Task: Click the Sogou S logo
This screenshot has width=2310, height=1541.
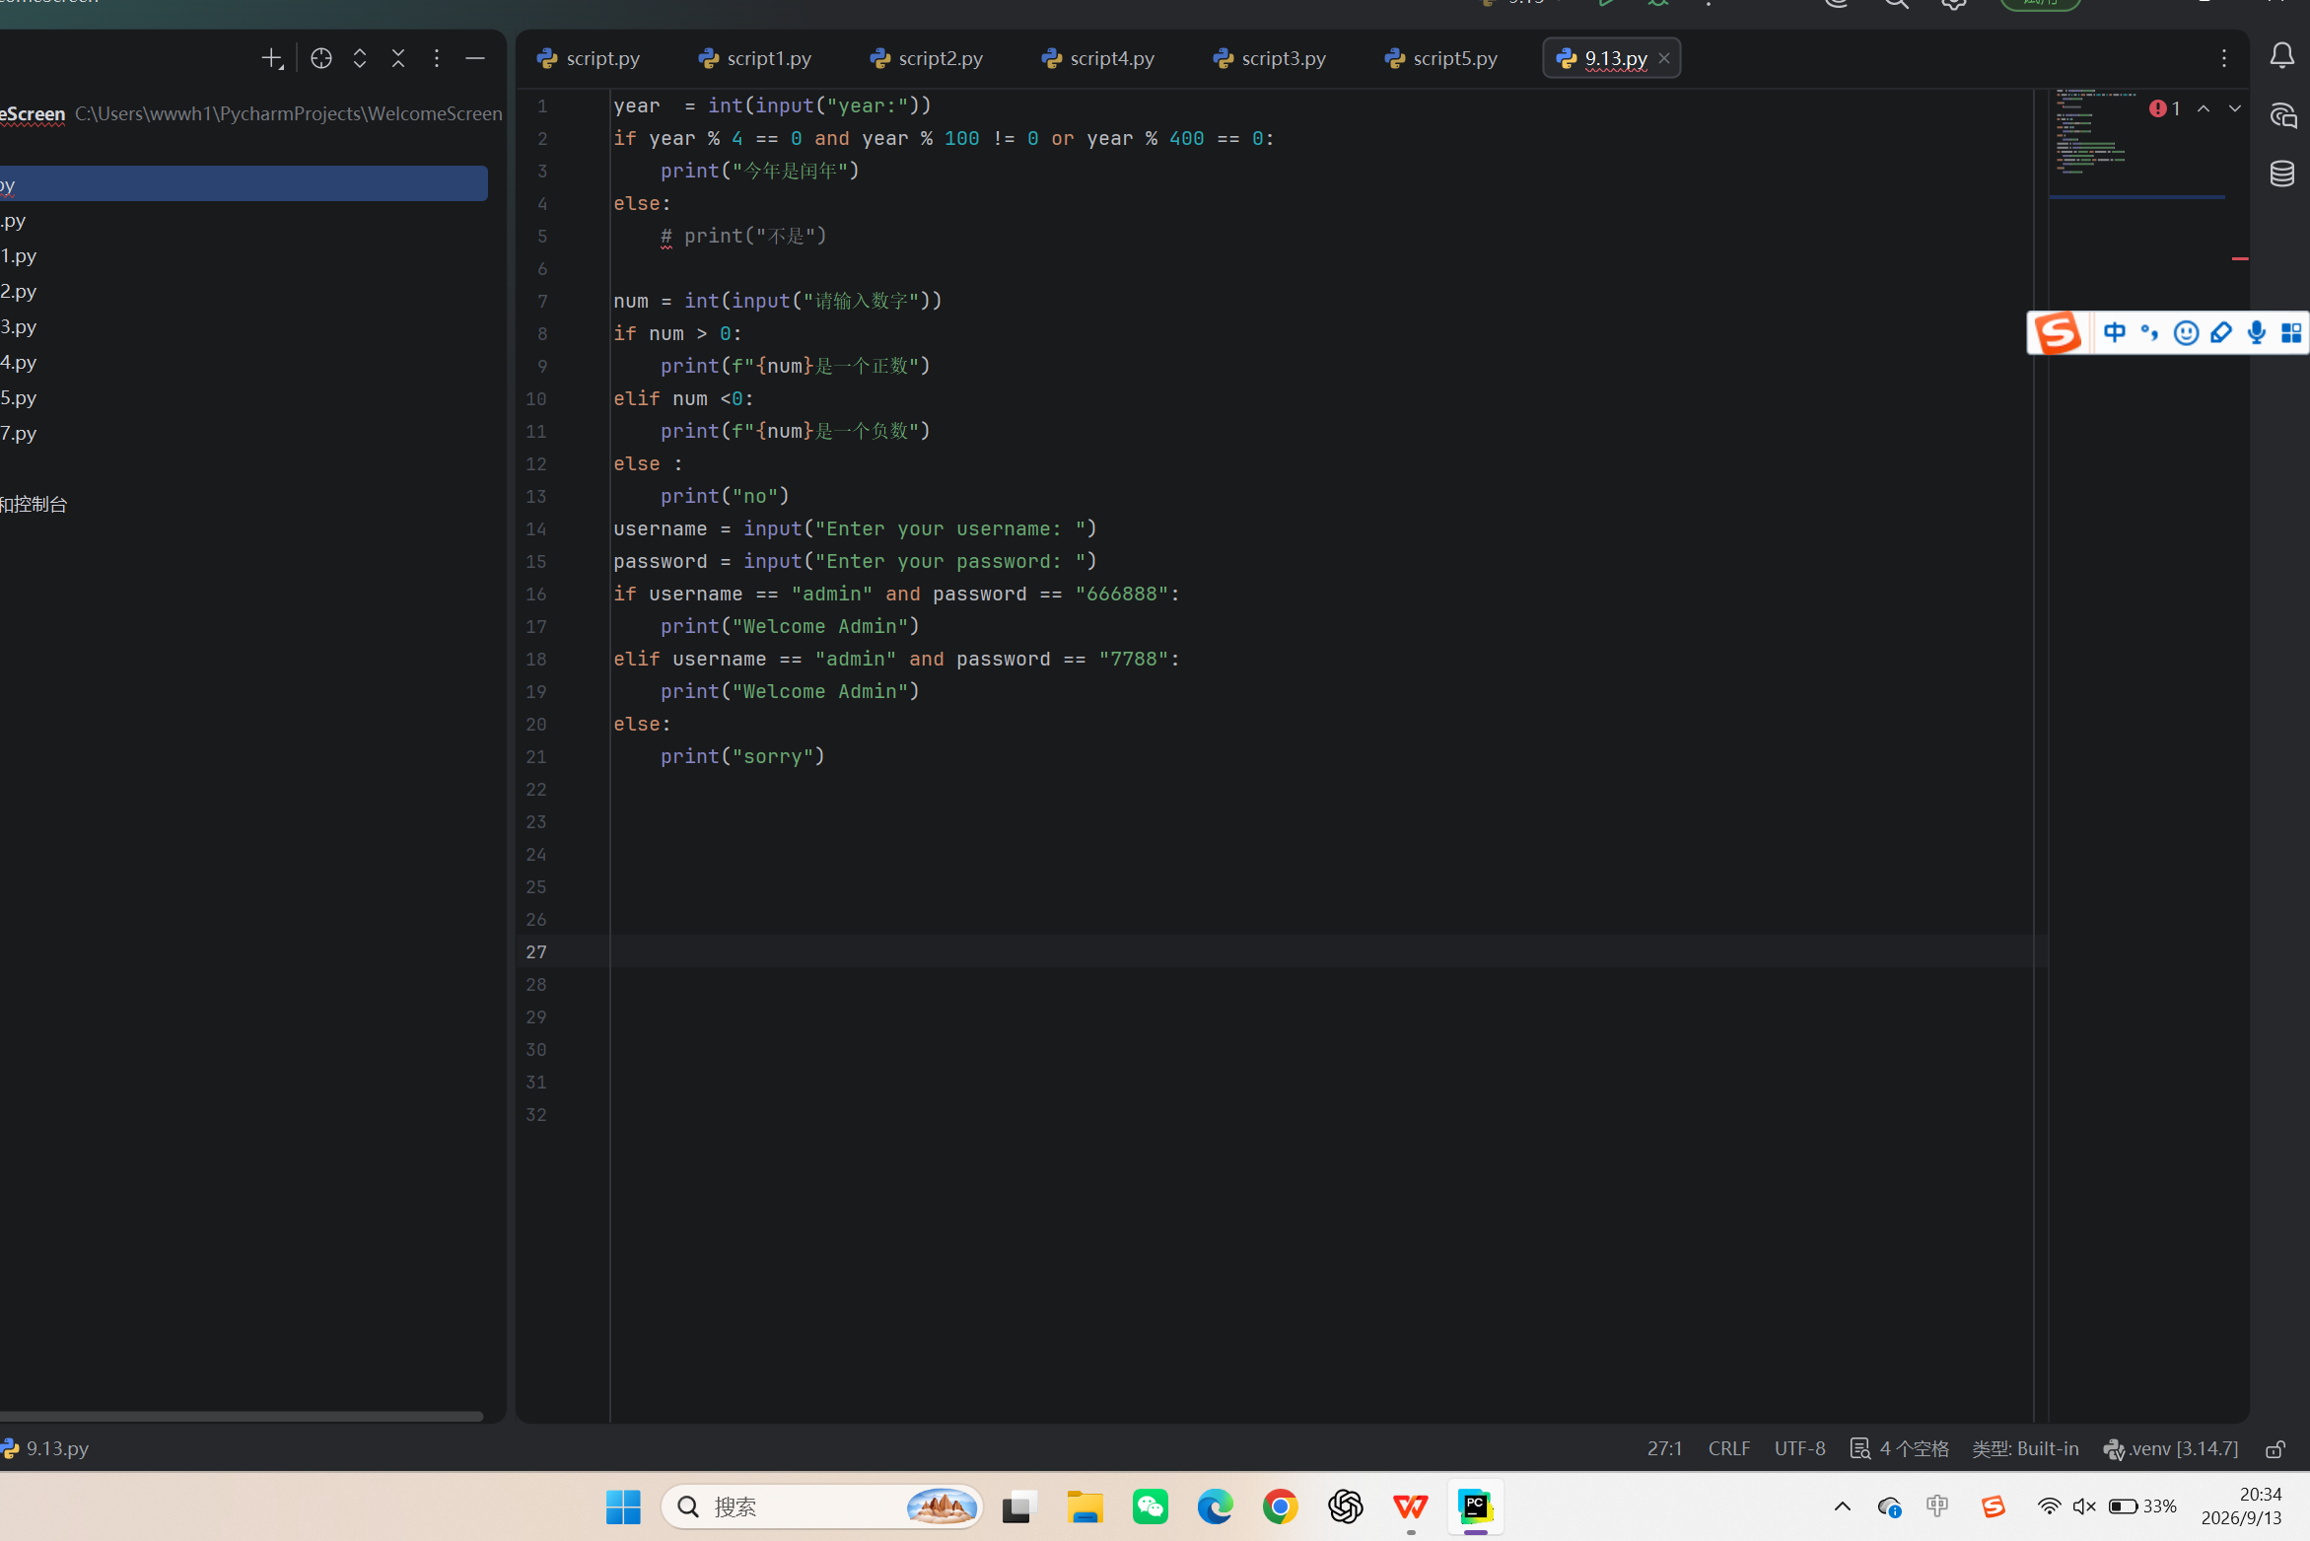Action: (x=2059, y=333)
